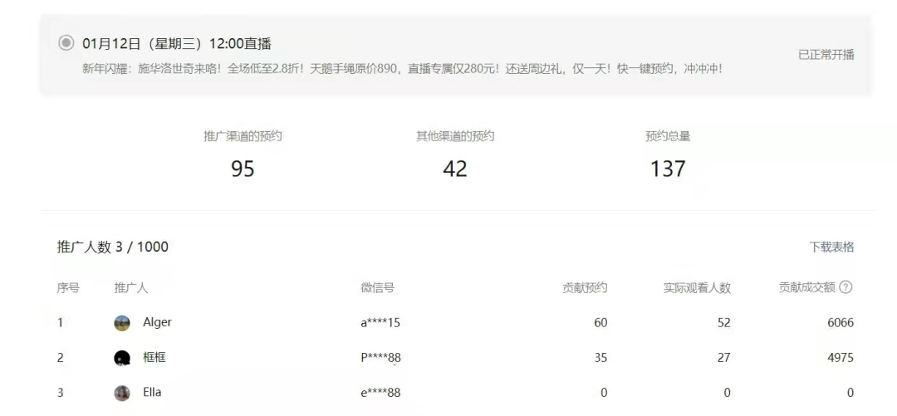Click Alger's row number 1
Image resolution: width=897 pixels, height=416 pixels.
60,323
